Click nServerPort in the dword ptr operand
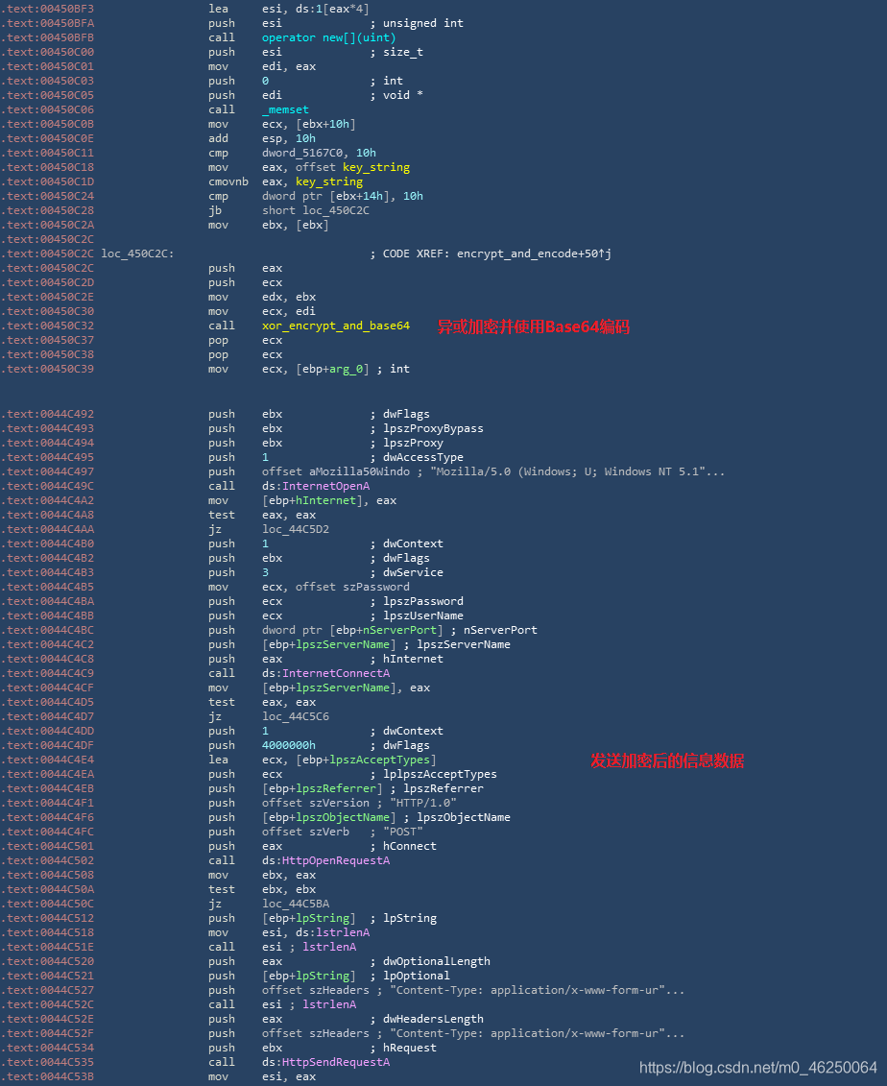 (399, 630)
